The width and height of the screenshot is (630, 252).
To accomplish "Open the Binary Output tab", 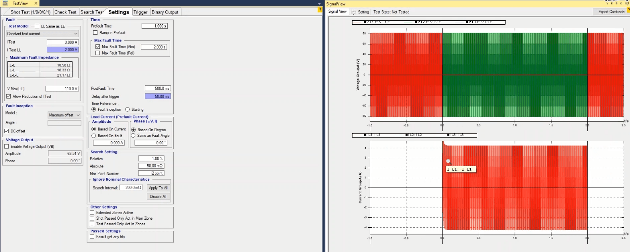I will point(165,12).
